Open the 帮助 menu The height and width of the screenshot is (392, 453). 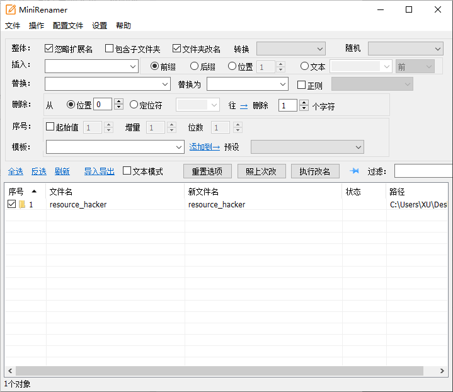(123, 26)
